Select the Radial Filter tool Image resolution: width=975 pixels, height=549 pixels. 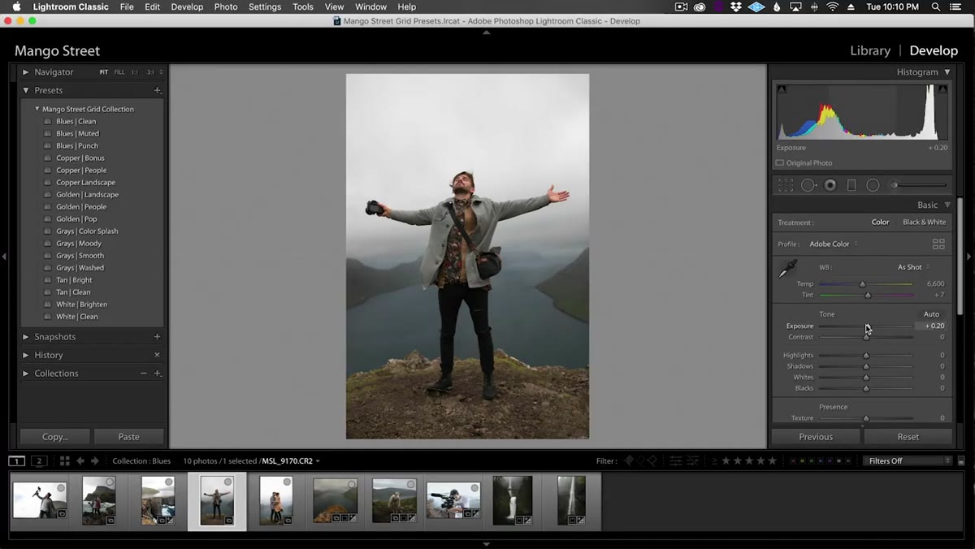873,185
